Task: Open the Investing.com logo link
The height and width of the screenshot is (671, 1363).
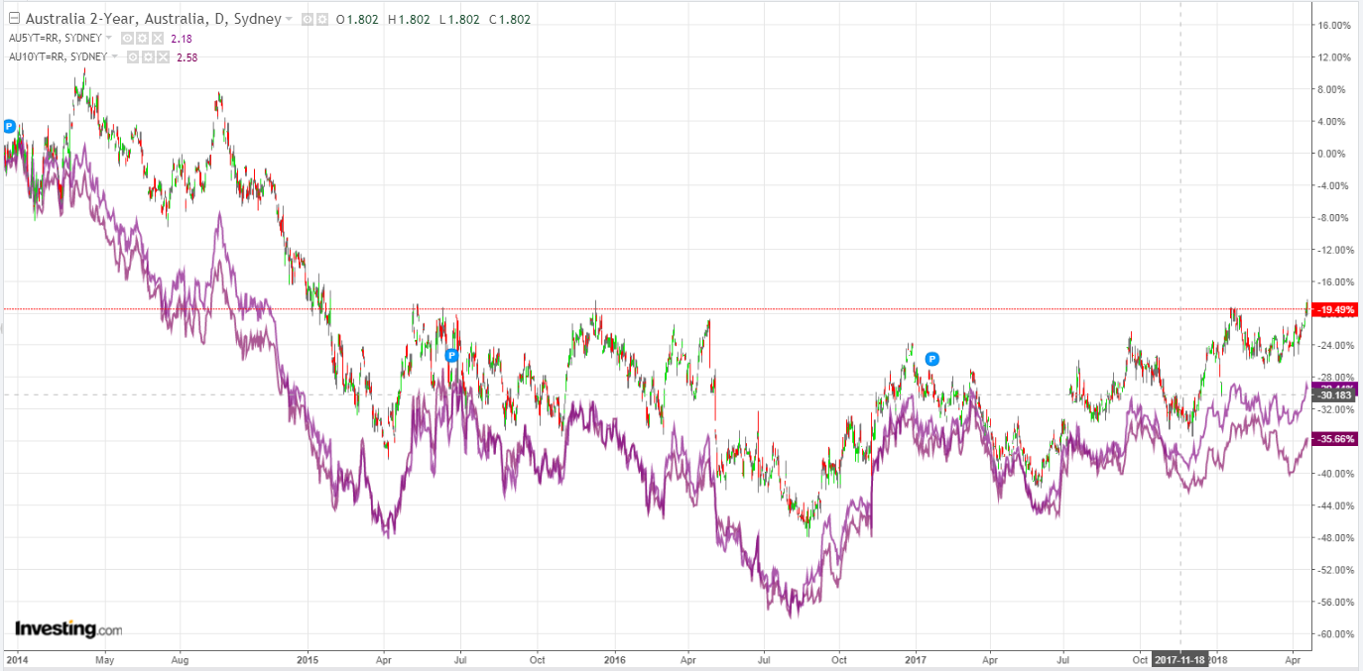Action: point(67,628)
